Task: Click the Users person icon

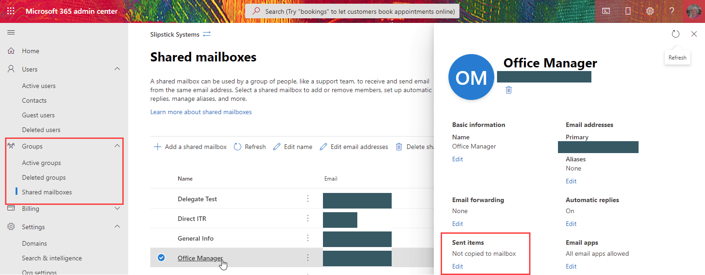Action: [x=11, y=69]
